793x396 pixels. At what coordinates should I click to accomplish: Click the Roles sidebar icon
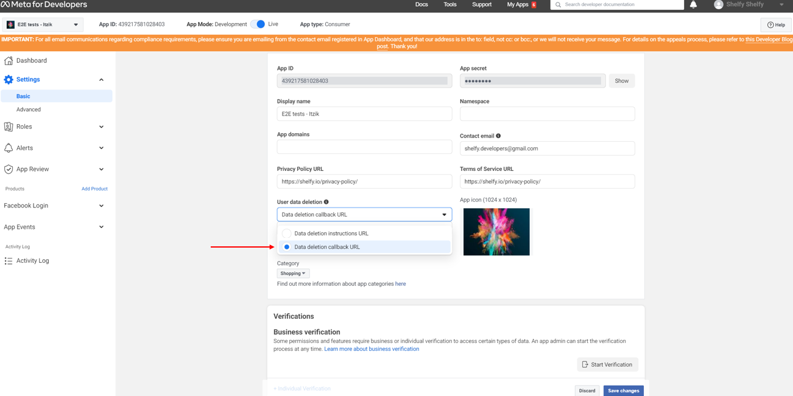pos(9,127)
